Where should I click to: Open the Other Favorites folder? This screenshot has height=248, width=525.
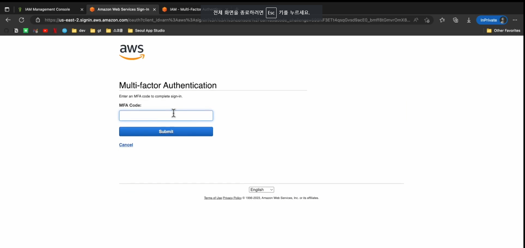503,31
